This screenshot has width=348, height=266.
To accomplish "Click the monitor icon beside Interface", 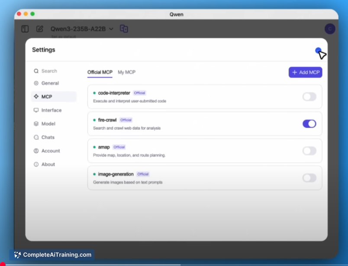I will pos(36,110).
